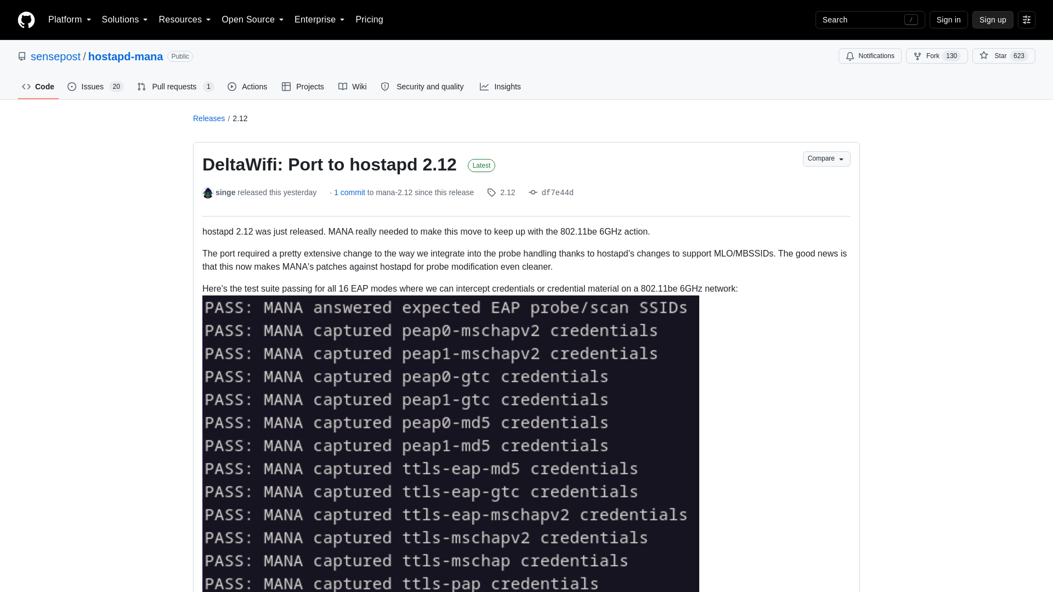This screenshot has height=592, width=1053.
Task: Click the Security shield icon
Action: click(385, 87)
